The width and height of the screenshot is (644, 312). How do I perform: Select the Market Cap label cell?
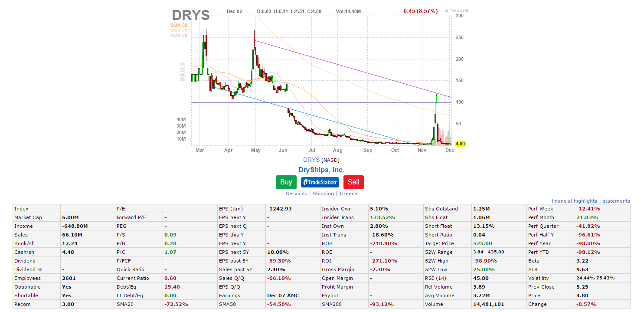[28, 217]
